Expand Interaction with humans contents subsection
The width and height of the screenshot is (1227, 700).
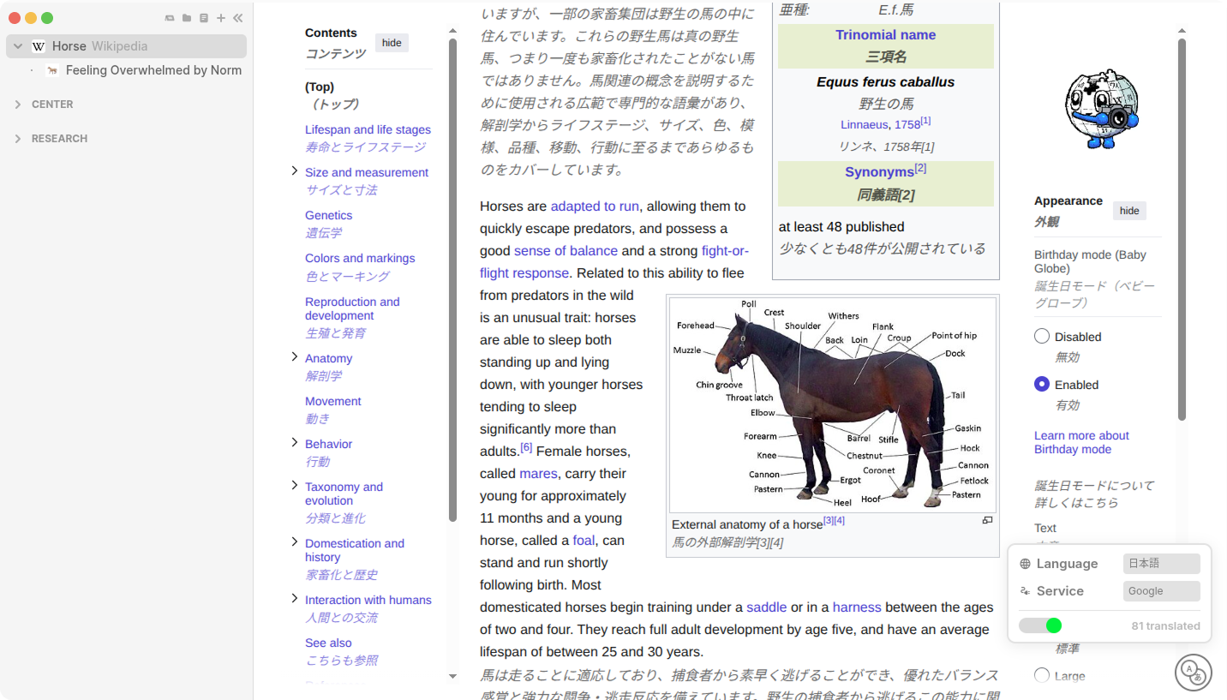coord(295,598)
